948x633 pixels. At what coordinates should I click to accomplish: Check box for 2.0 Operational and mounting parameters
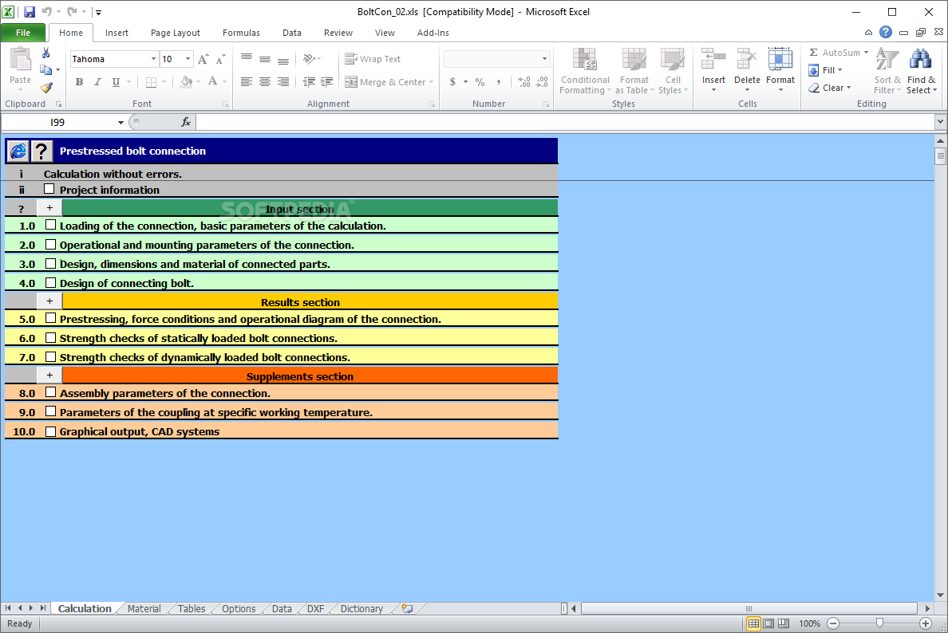pos(51,244)
